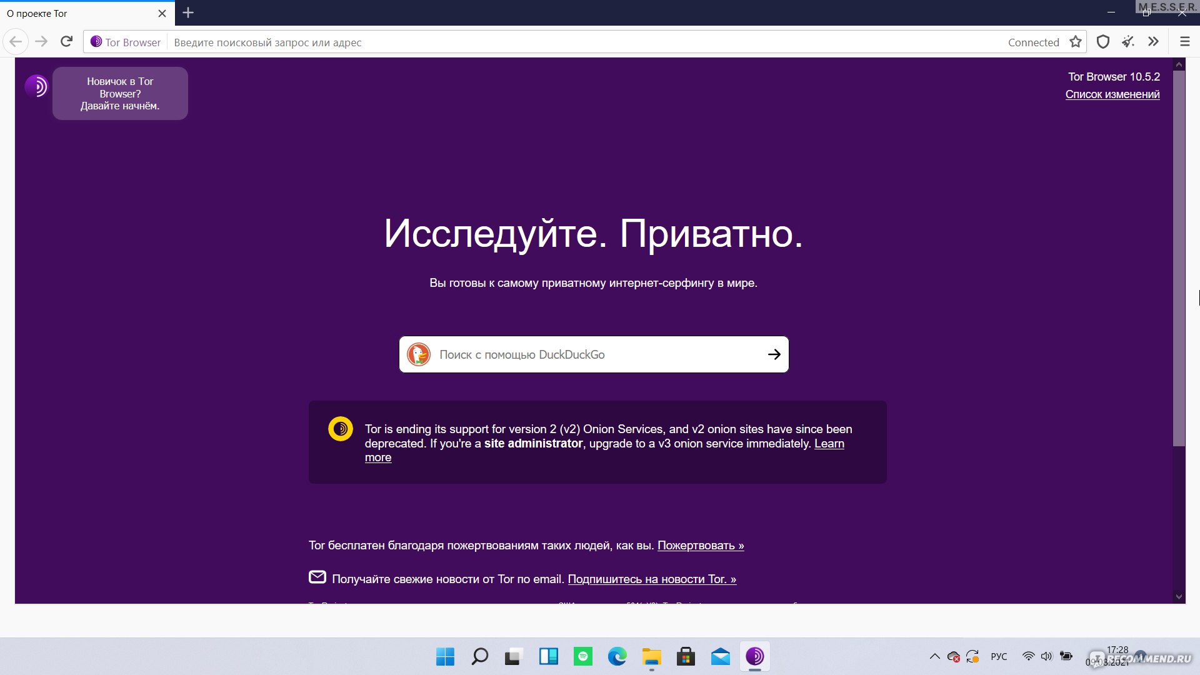Click the Tor Browser onion icon
This screenshot has width=1200, height=675.
95,41
